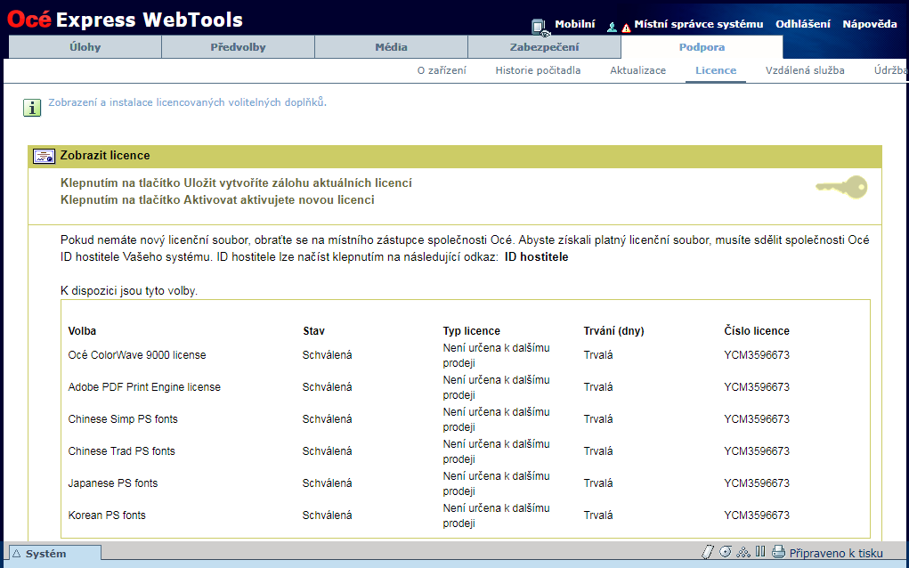Viewport: 909px width, 568px height.
Task: Click the Číslo licence column header
Action: [x=757, y=331]
